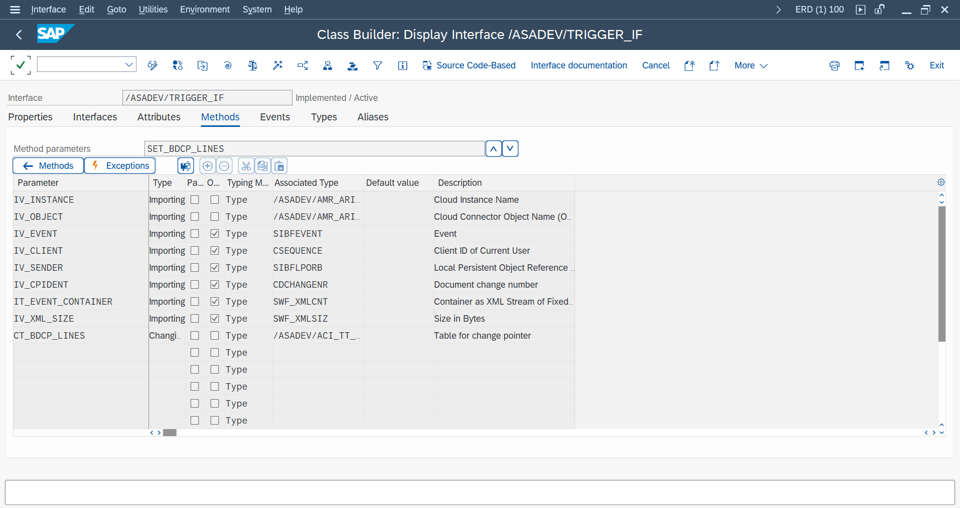The width and height of the screenshot is (960, 508).
Task: Click the magic wand Test icon
Action: pos(277,65)
